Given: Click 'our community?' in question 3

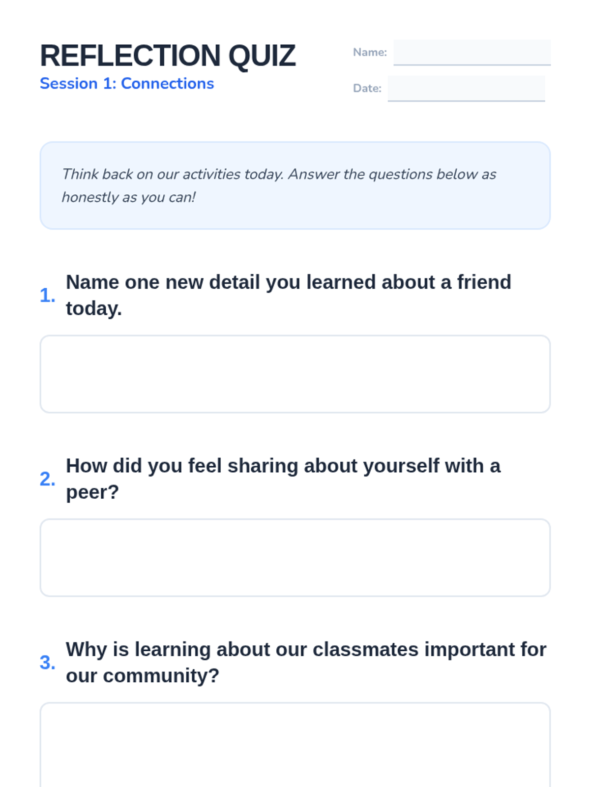Looking at the screenshot, I should pyautogui.click(x=143, y=676).
